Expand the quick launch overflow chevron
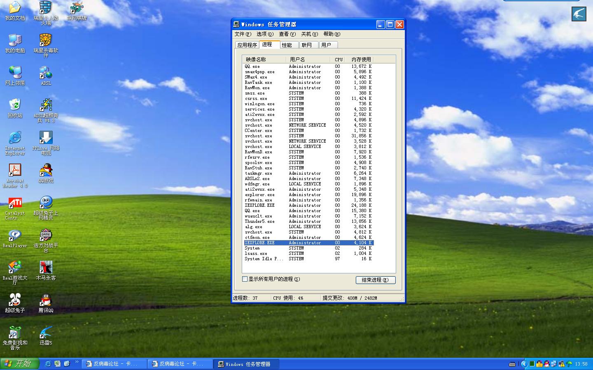 click(77, 362)
